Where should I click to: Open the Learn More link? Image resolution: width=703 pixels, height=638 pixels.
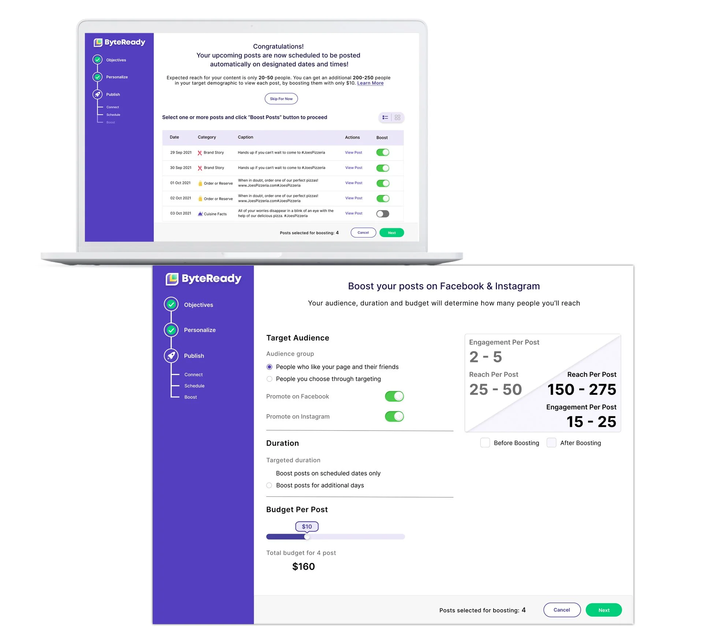point(370,83)
